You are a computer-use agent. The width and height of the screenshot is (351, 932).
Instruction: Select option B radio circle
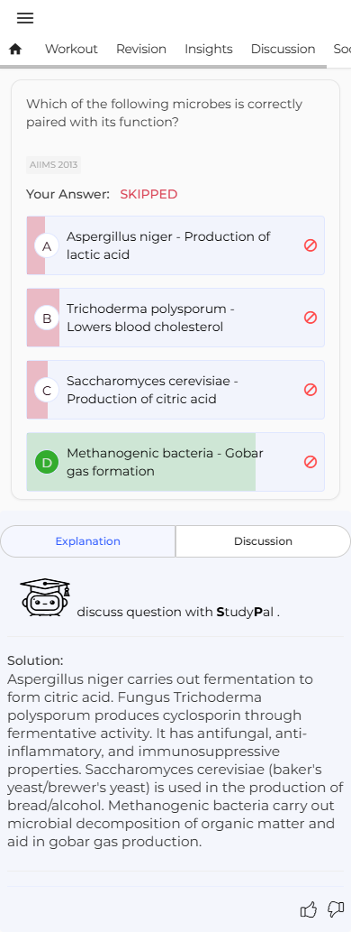47,318
